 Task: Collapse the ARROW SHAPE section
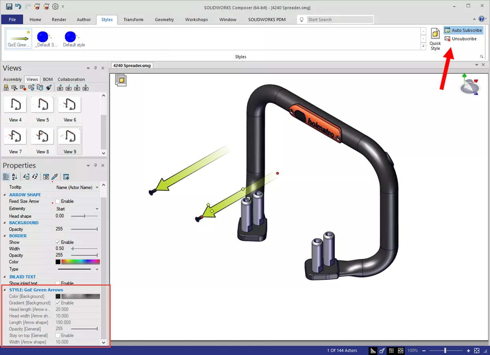coord(5,195)
